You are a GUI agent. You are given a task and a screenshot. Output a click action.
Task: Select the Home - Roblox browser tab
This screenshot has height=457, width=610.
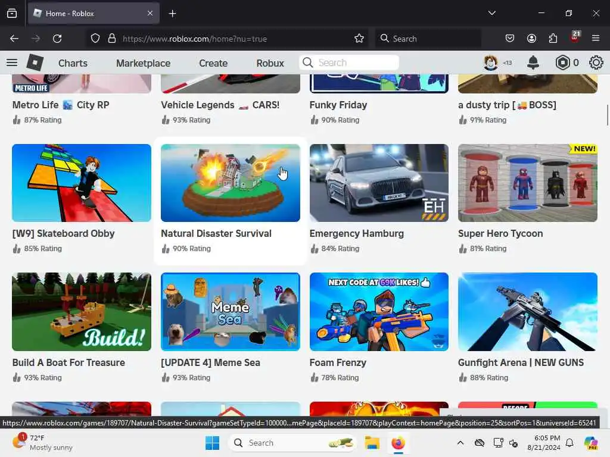(94, 13)
